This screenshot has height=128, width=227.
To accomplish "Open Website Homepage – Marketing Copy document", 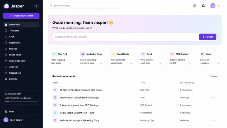I will pyautogui.click(x=79, y=120).
